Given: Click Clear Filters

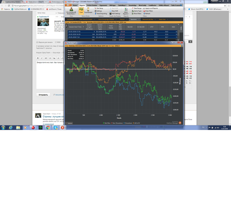Looking at the screenshot, I should tap(148, 11).
